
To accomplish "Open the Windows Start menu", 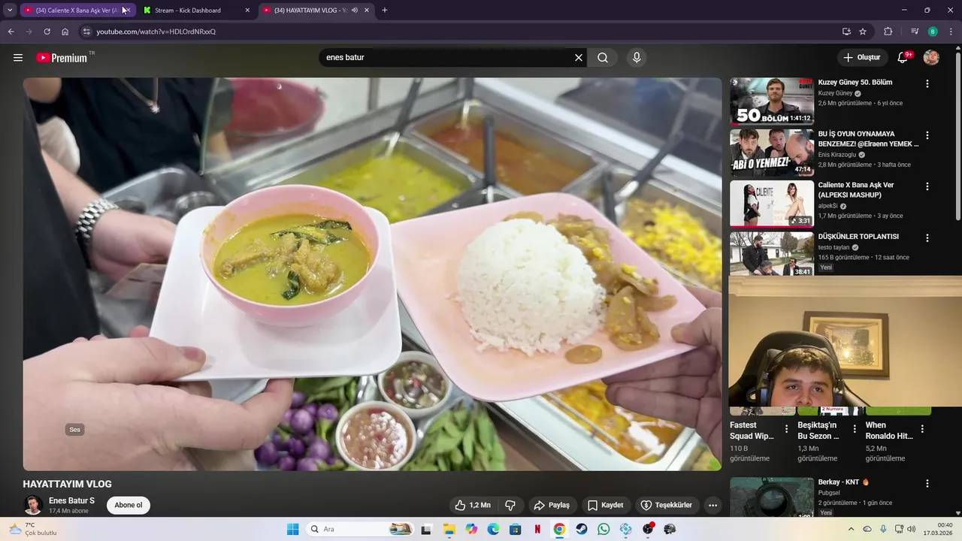I will 293,529.
